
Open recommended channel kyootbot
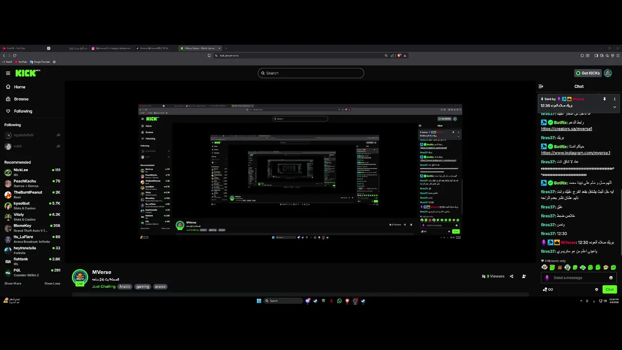(x=32, y=206)
